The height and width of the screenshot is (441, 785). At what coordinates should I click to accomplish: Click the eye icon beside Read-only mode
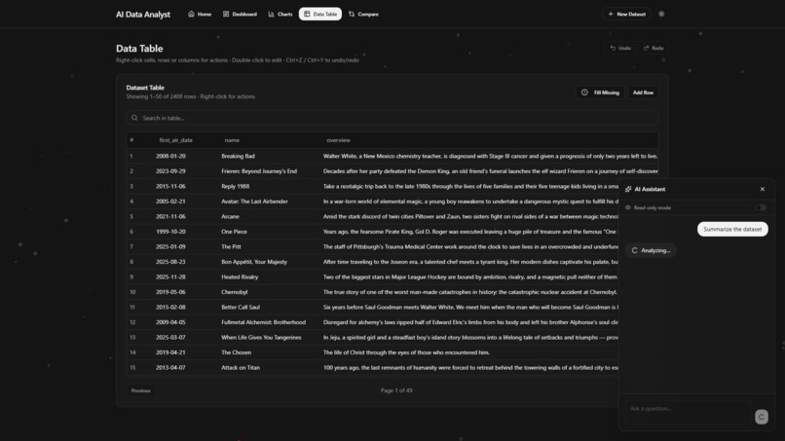coord(628,207)
